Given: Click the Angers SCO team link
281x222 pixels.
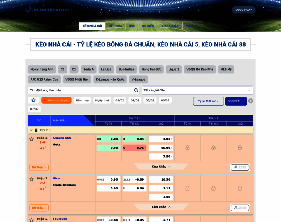Looking at the screenshot, I should [x=62, y=138].
